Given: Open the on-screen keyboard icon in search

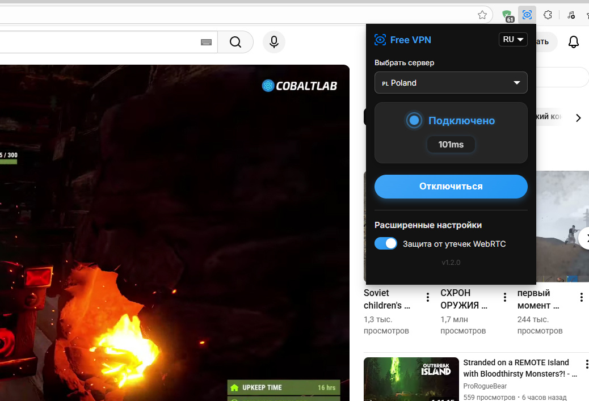Looking at the screenshot, I should (206, 42).
